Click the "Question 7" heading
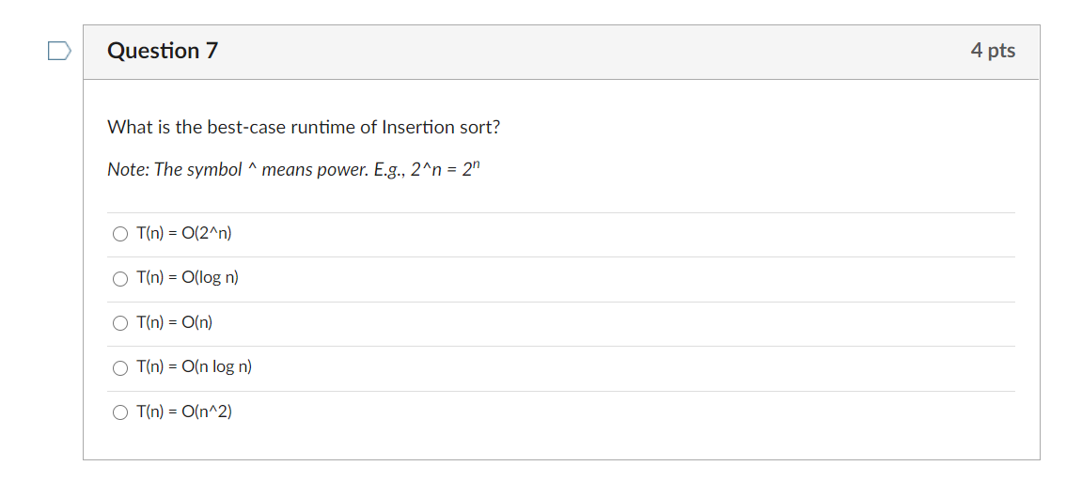Screen dimensions: 1082x497 click(163, 51)
